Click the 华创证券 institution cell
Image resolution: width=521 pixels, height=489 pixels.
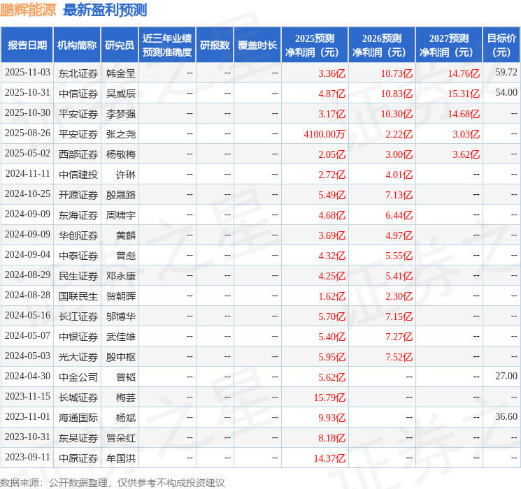pyautogui.click(x=78, y=235)
